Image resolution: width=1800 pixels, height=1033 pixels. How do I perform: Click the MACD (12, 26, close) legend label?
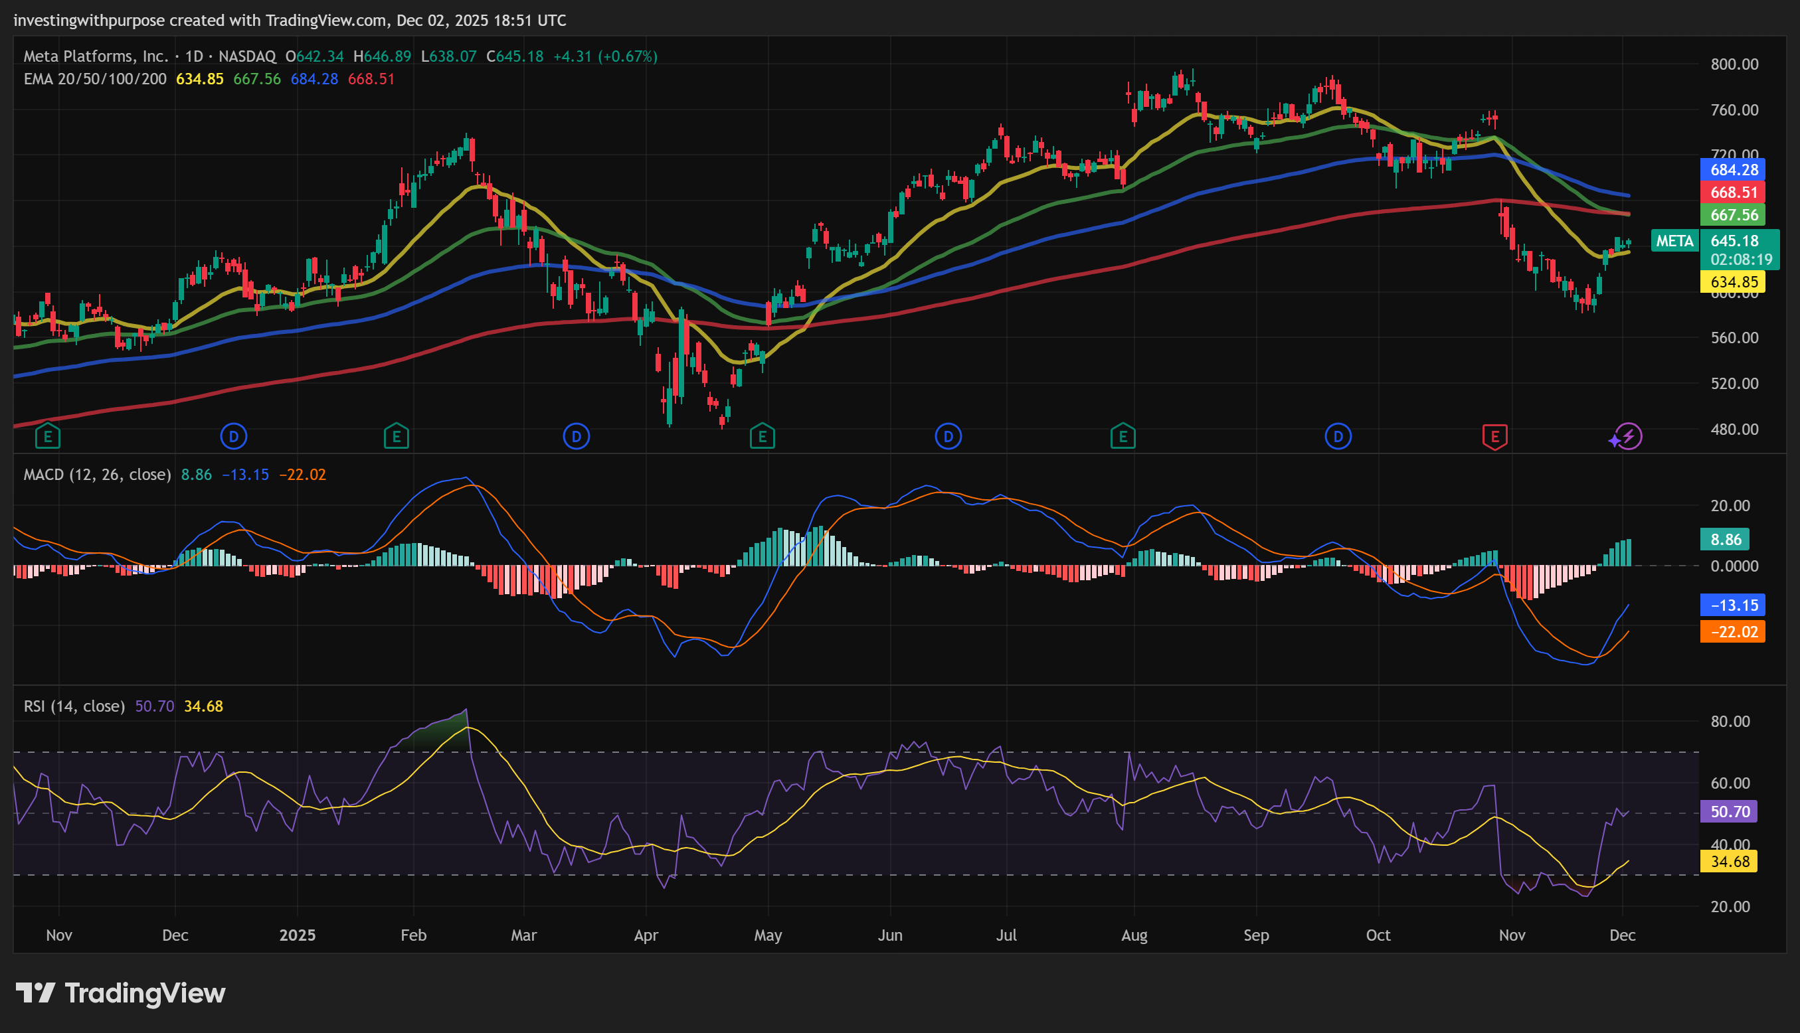(x=97, y=475)
